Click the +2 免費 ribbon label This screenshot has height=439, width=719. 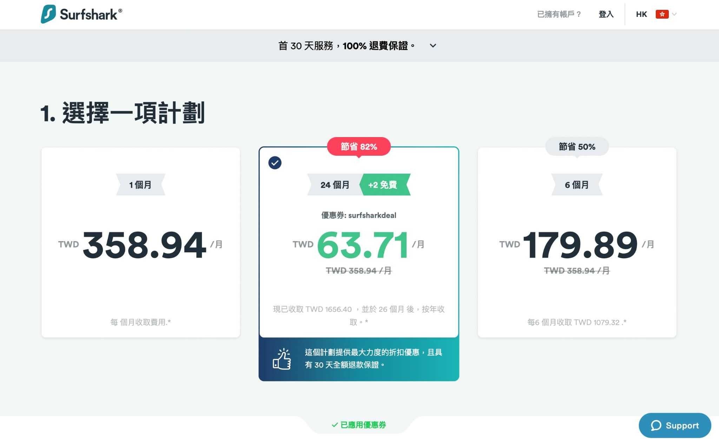(385, 185)
